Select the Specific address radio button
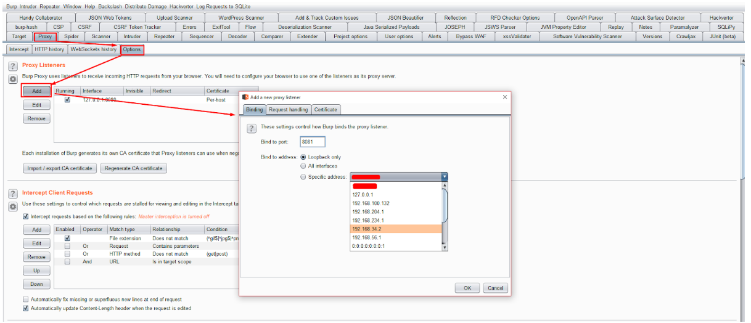 303,177
